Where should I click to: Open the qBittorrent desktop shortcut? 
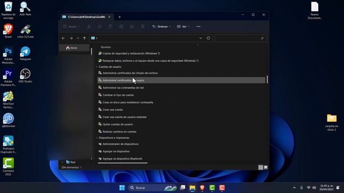click(x=9, y=120)
